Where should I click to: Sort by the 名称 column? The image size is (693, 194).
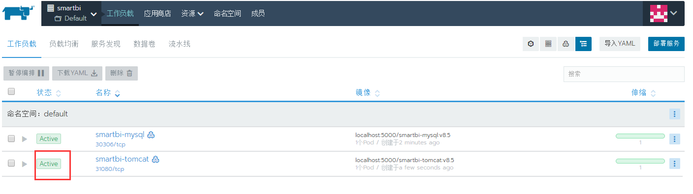tap(108, 93)
